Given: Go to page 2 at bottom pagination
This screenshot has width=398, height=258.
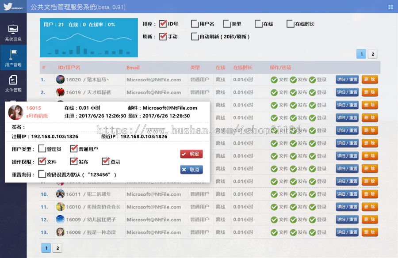Looking at the screenshot, I should [57, 248].
